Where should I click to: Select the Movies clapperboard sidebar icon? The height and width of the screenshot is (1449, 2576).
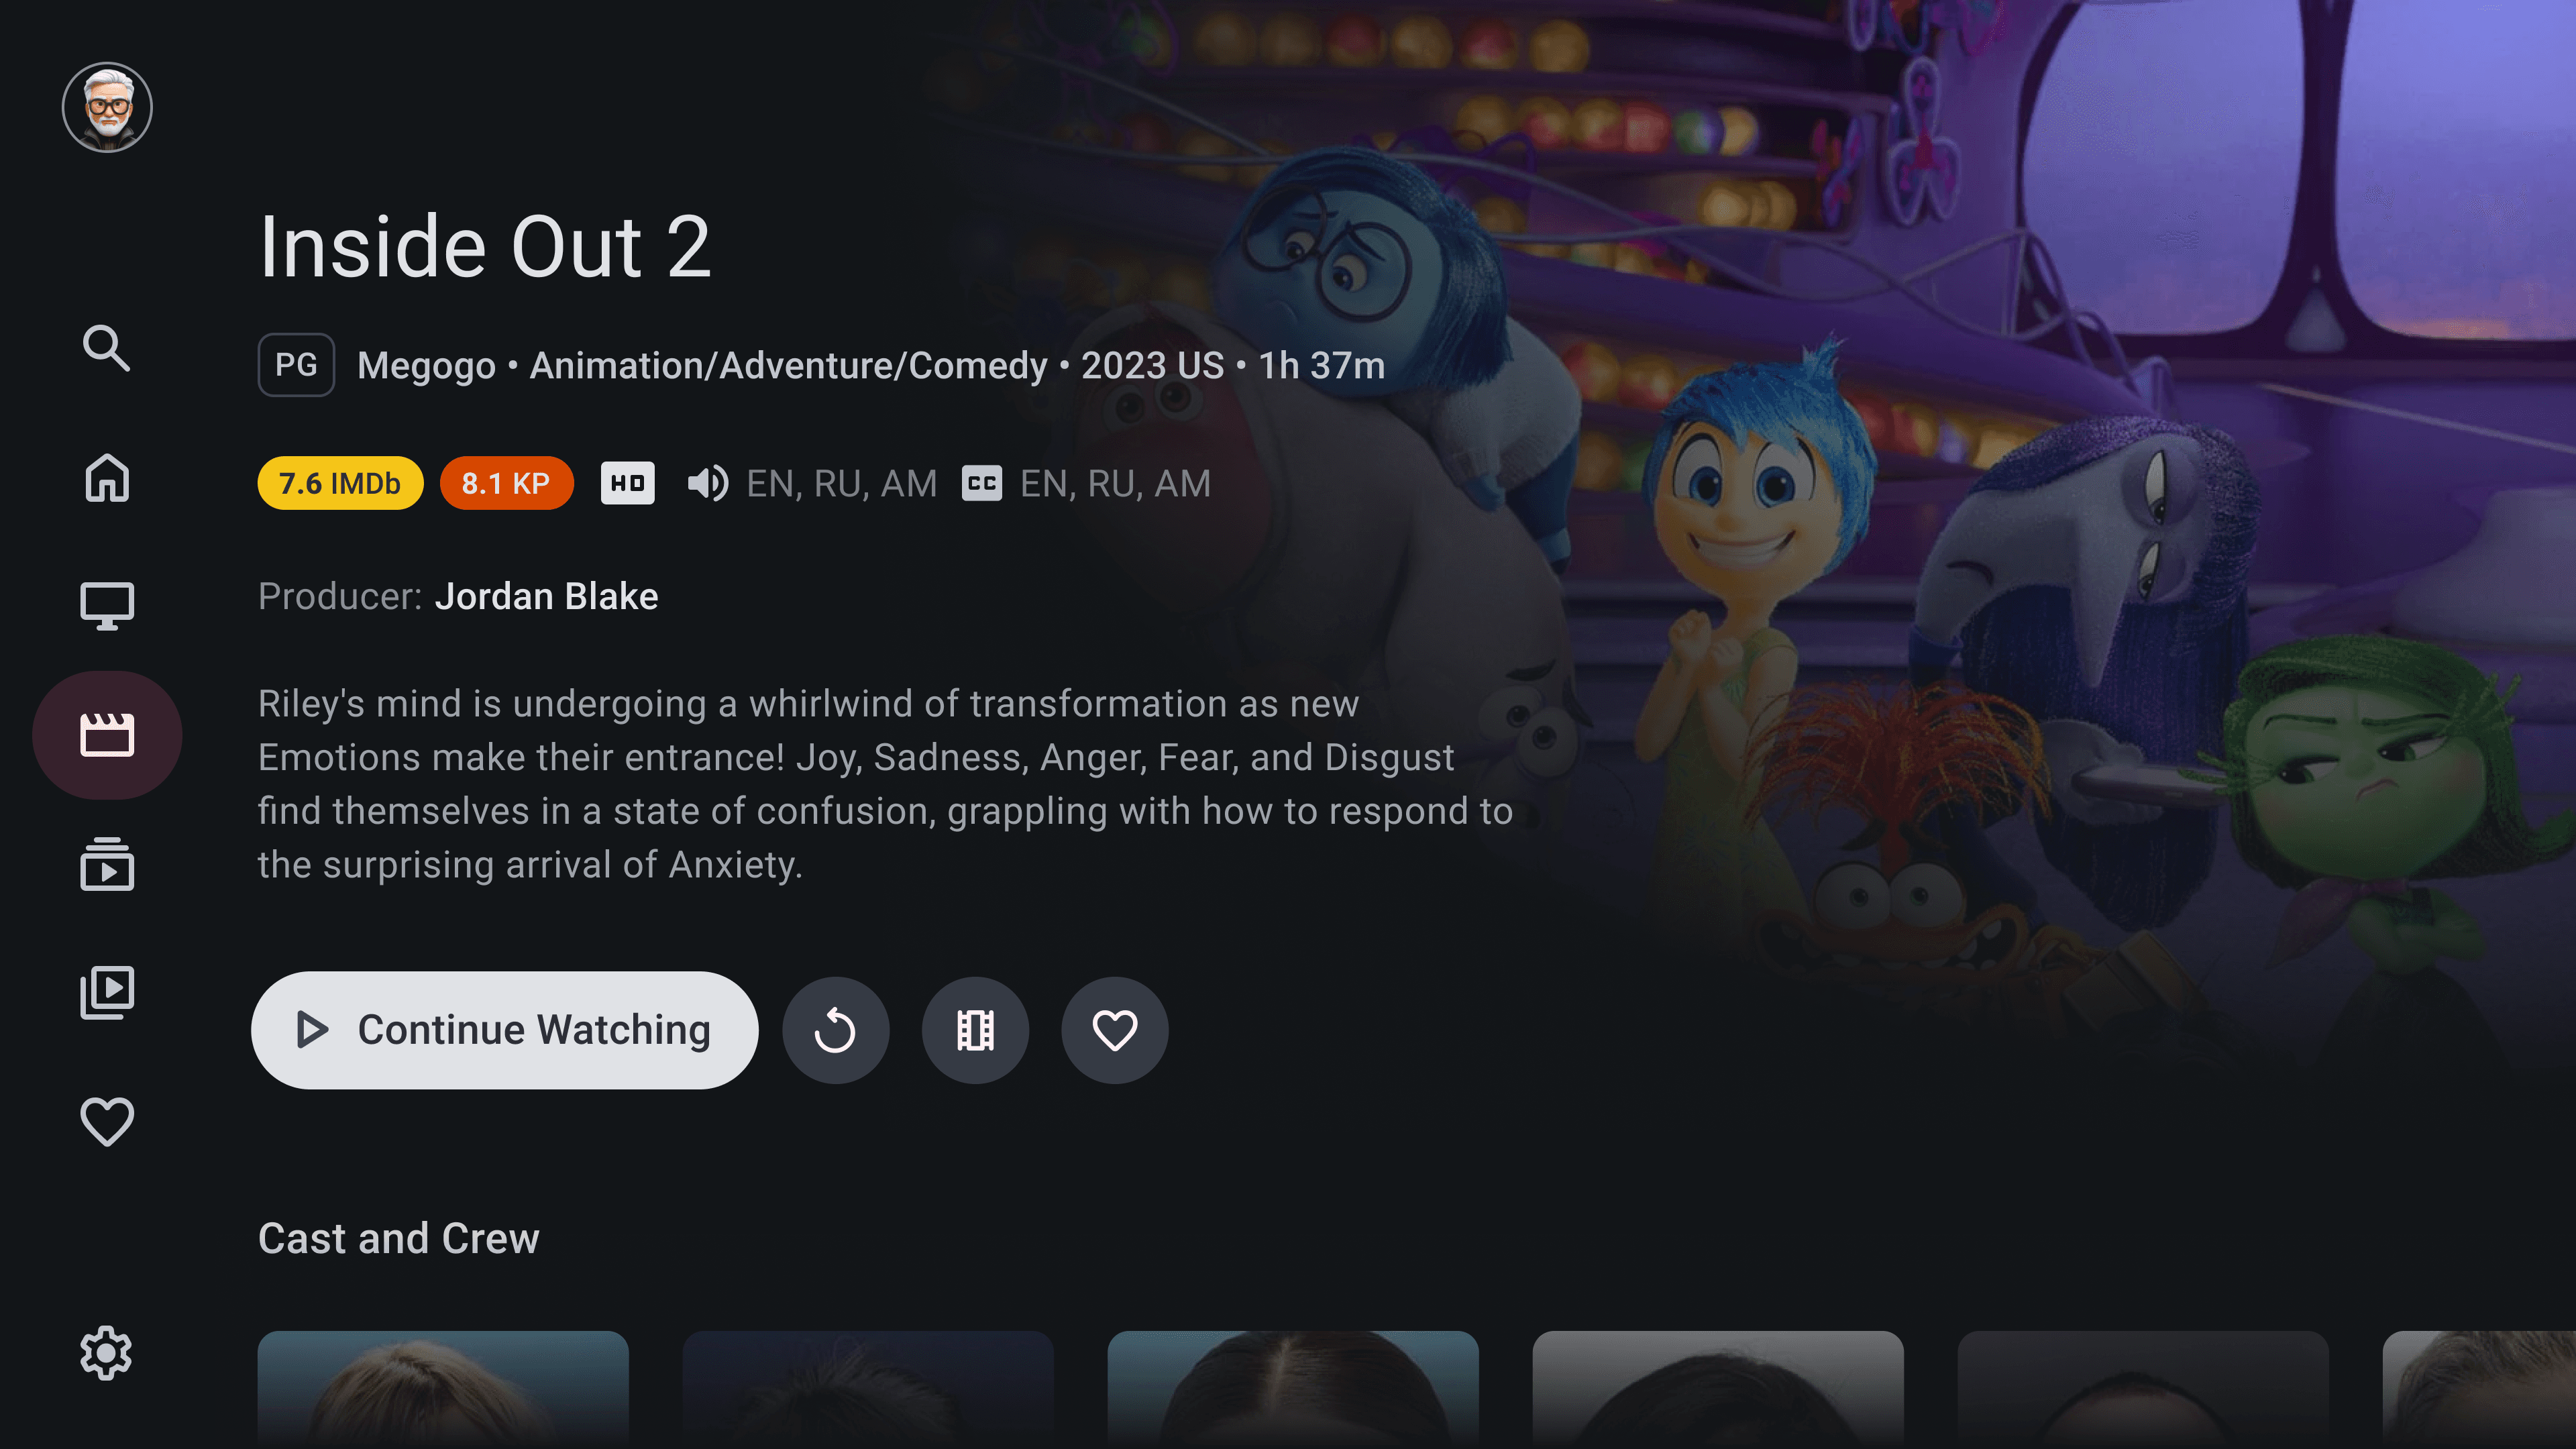[x=107, y=735]
